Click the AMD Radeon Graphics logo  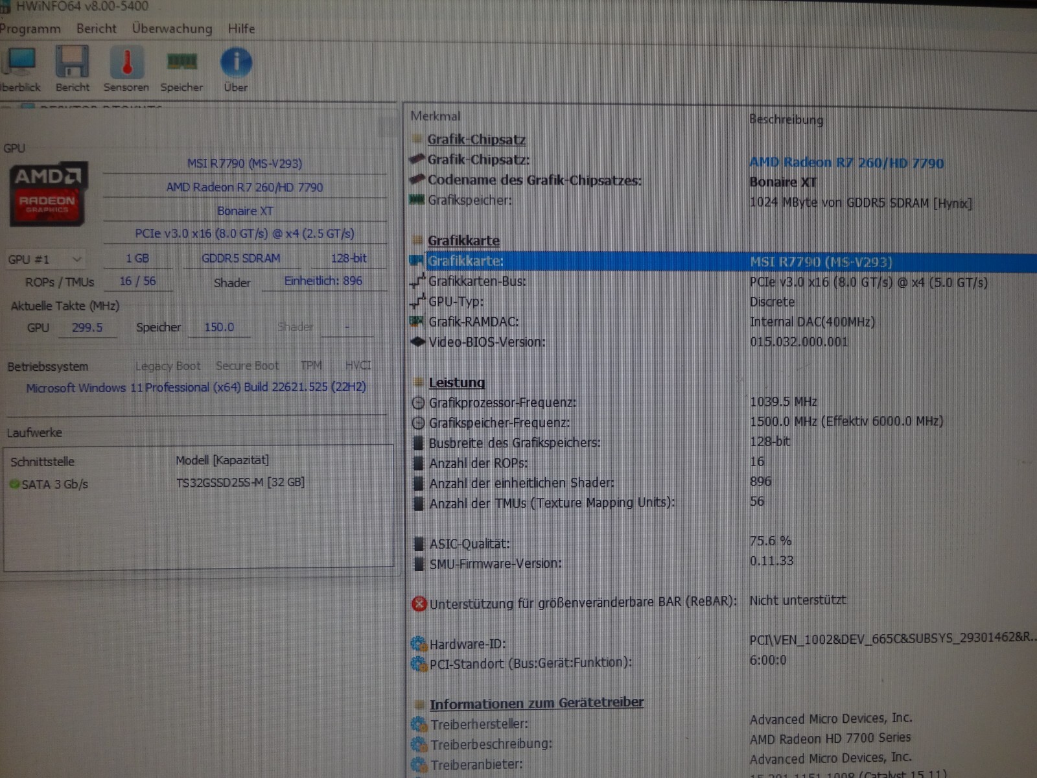point(47,194)
